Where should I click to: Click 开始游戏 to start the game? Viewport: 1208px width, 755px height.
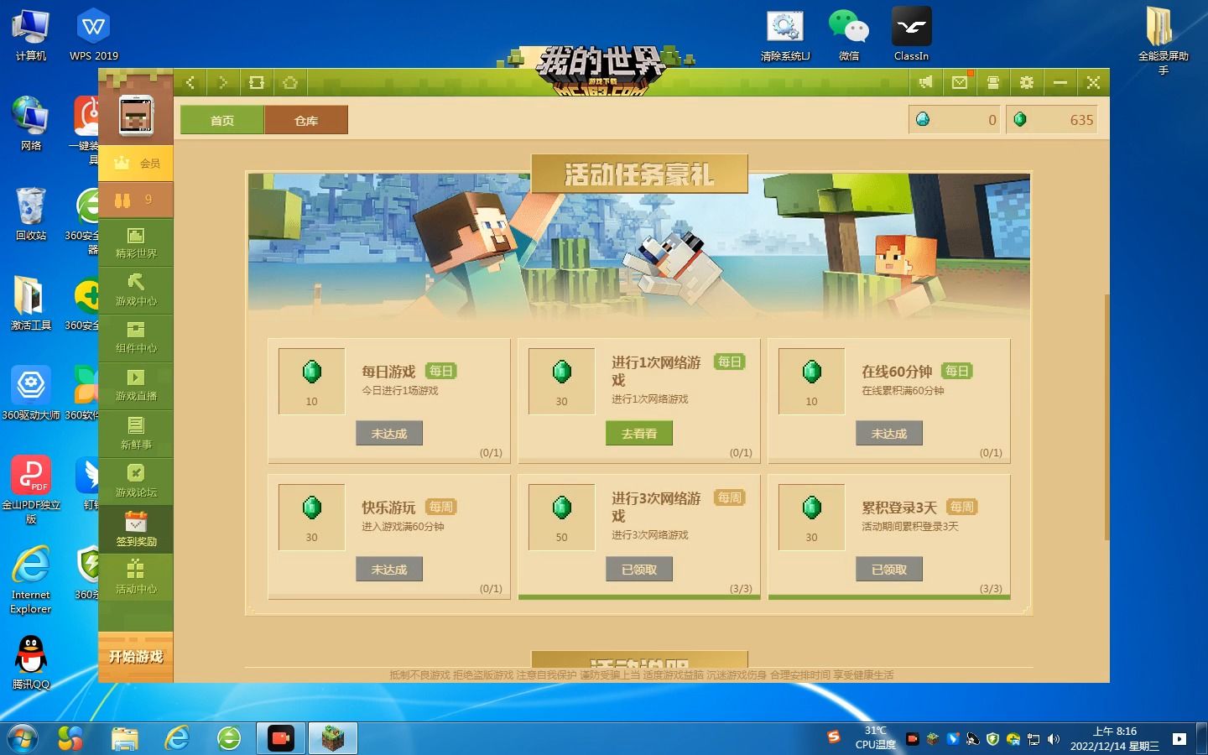pyautogui.click(x=135, y=658)
